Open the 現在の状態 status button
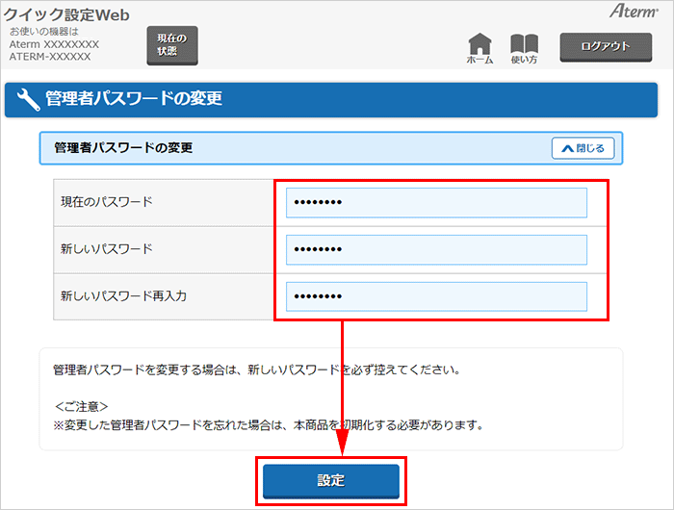This screenshot has height=510, width=674. pyautogui.click(x=171, y=45)
